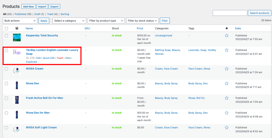Check the Nivea Deo row checkbox
The width and height of the screenshot is (272, 138).
tap(6, 84)
